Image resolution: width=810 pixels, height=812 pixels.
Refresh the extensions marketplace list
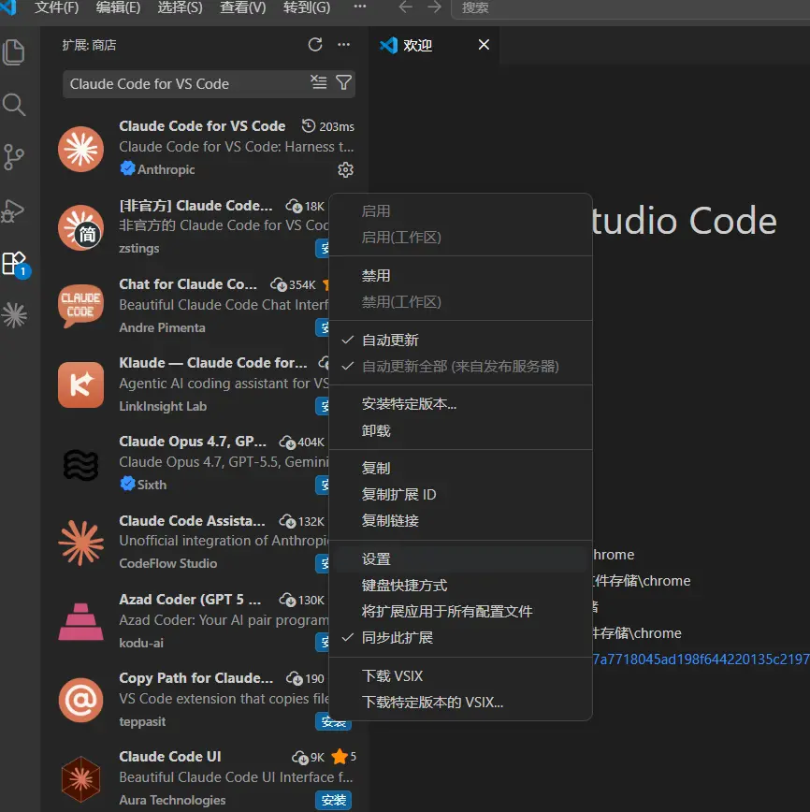click(x=315, y=45)
